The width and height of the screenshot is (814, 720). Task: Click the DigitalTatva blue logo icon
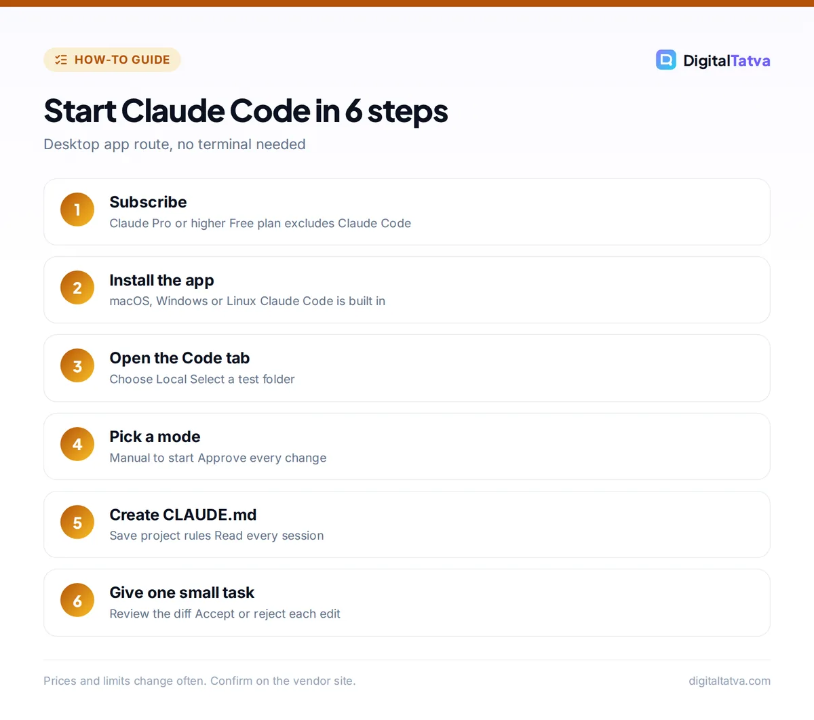666,60
